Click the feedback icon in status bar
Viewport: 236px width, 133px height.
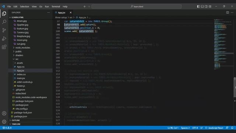tap(227, 128)
